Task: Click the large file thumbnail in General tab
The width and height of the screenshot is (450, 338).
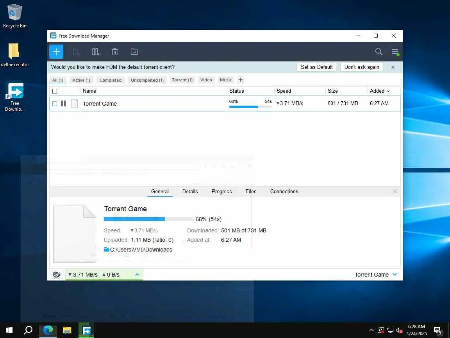Action: pyautogui.click(x=75, y=234)
